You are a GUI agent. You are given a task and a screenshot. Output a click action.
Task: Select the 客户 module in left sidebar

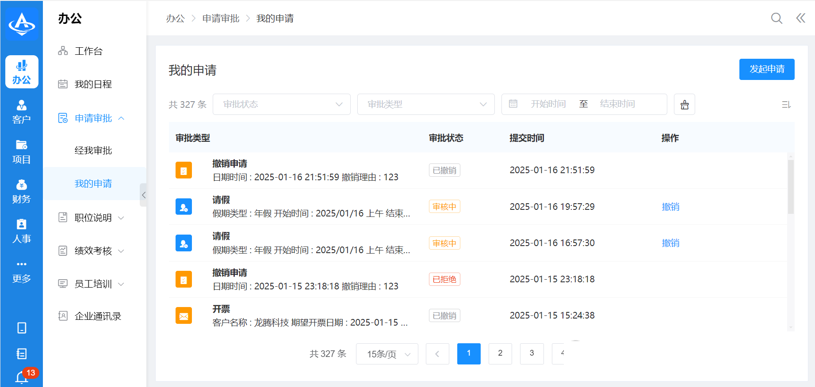coord(22,112)
